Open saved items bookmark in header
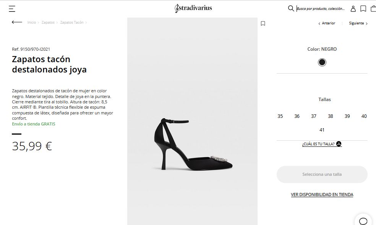The height and width of the screenshot is (225, 376). coord(363,9)
